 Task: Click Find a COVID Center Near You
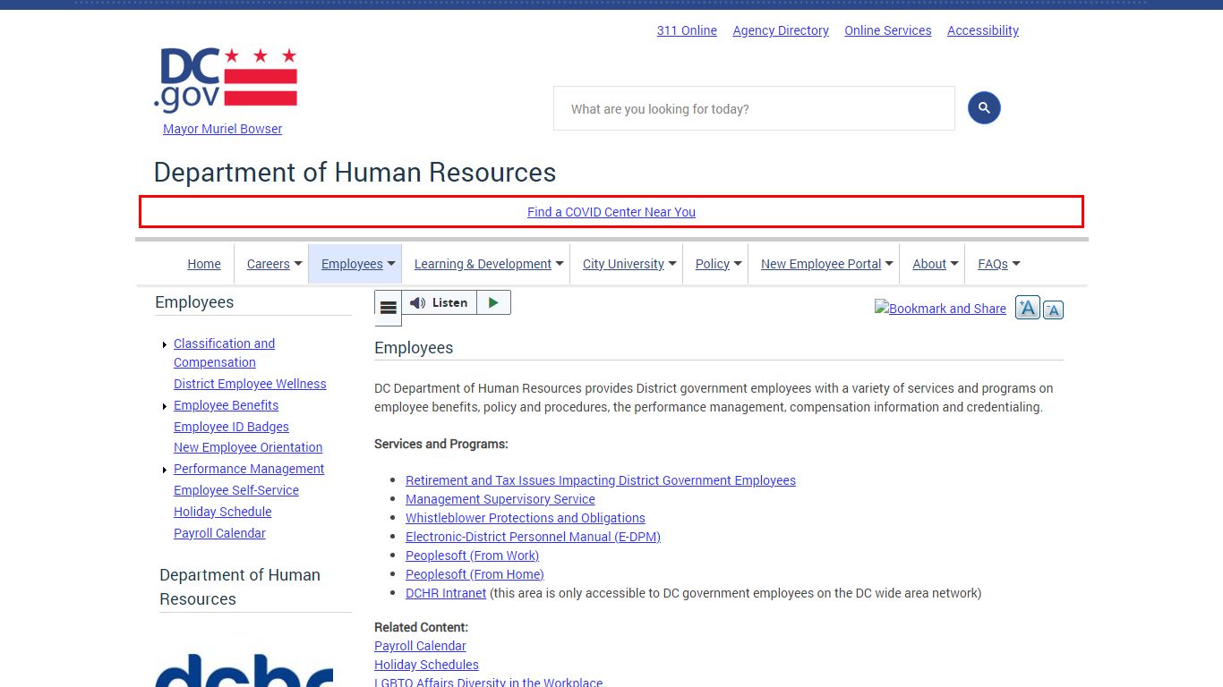[611, 212]
